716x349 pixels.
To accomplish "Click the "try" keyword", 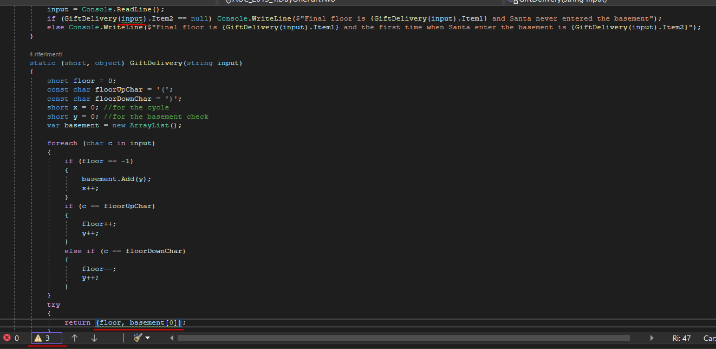I will click(x=54, y=305).
